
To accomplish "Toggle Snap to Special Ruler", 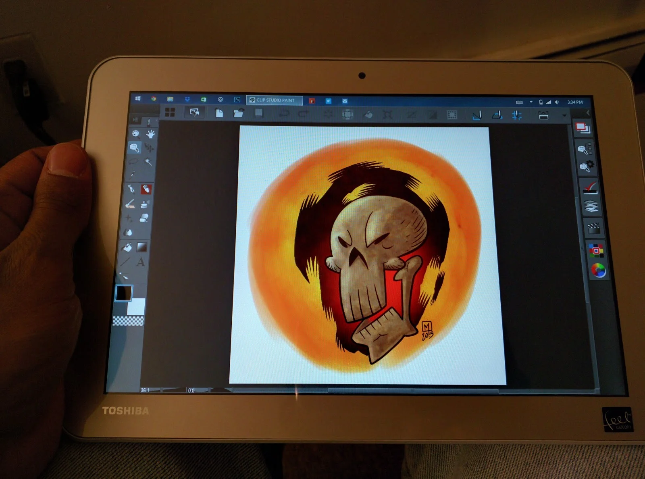I will pyautogui.click(x=497, y=116).
